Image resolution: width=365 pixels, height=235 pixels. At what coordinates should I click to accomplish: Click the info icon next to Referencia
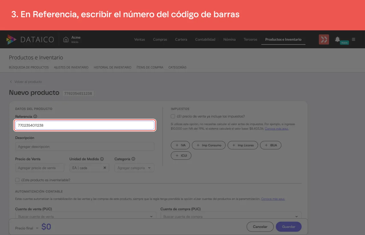coord(35,117)
